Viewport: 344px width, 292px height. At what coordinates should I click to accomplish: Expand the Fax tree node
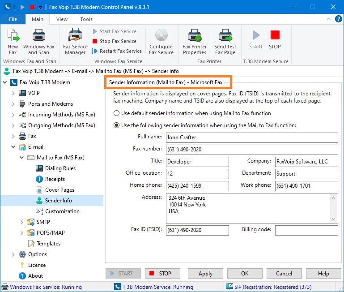(x=13, y=136)
